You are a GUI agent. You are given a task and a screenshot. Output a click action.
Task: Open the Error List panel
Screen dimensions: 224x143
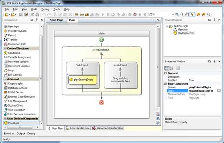(9, 134)
